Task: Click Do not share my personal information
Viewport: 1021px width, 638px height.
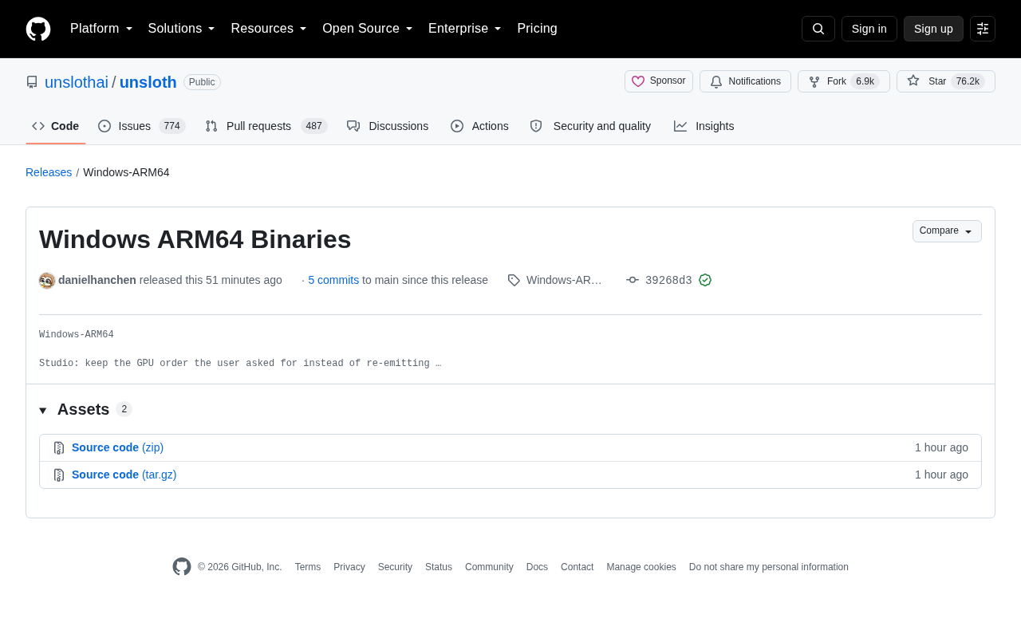Action: [769, 567]
